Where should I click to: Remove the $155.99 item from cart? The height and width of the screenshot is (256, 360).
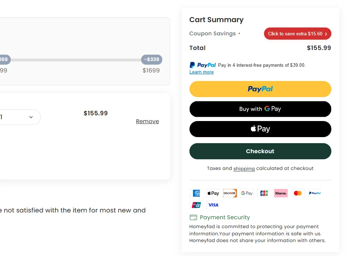tap(147, 121)
